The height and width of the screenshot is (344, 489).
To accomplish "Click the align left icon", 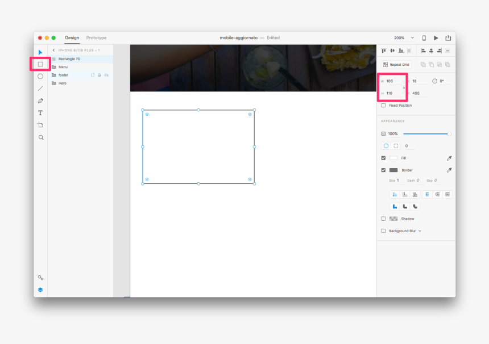I will [x=422, y=51].
